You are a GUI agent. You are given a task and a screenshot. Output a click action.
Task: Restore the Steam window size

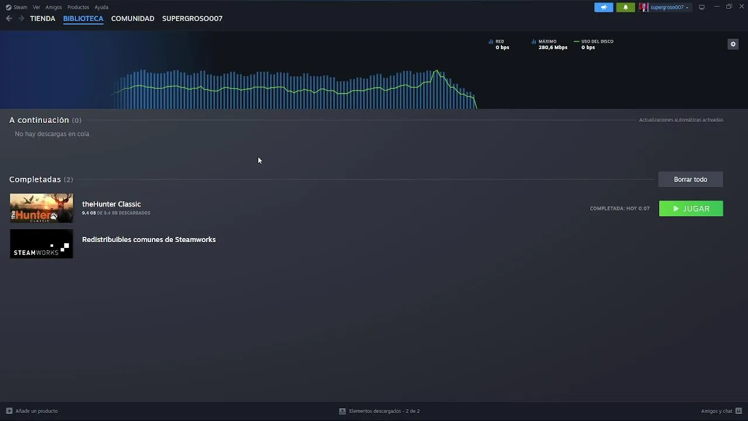click(729, 7)
